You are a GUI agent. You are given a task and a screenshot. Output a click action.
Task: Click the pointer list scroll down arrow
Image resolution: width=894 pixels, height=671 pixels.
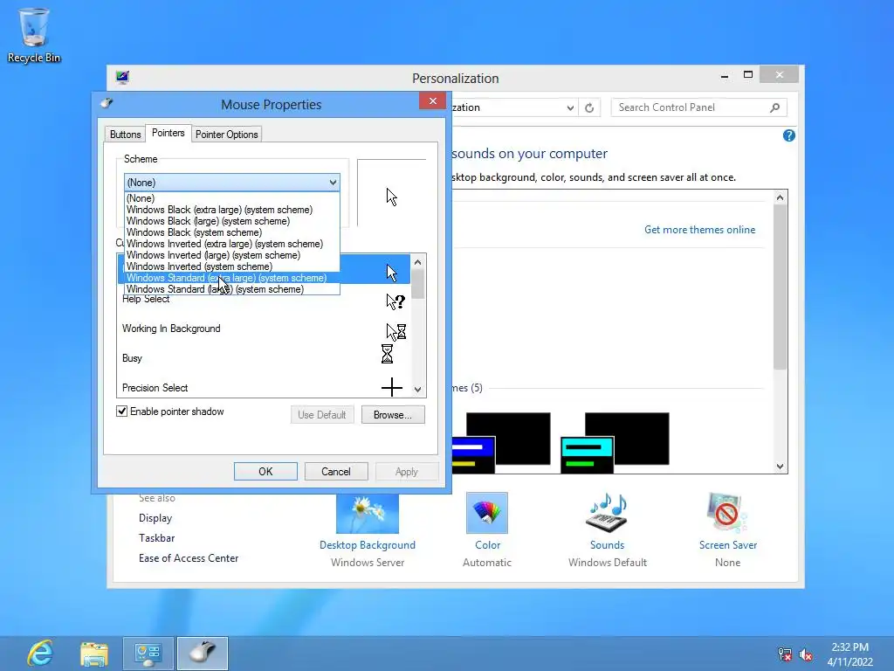click(x=418, y=390)
